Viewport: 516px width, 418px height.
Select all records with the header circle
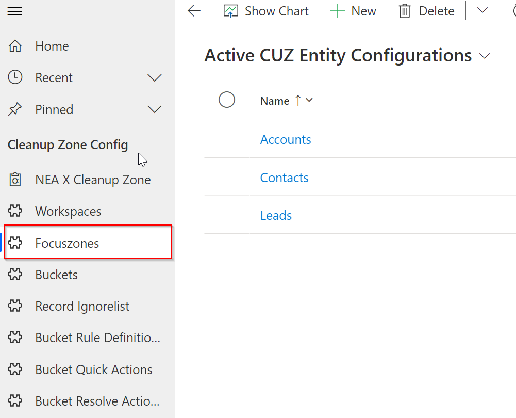(227, 100)
